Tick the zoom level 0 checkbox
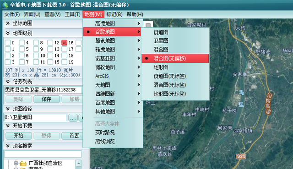The width and height of the screenshot is (293, 169). pos(7,42)
